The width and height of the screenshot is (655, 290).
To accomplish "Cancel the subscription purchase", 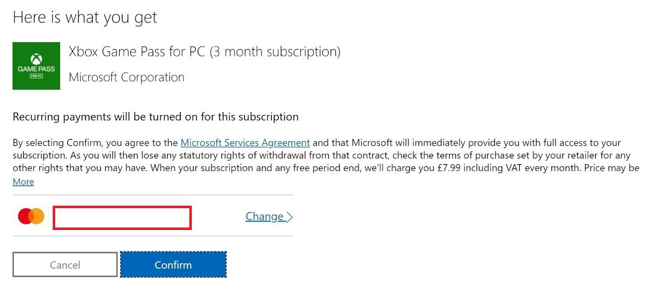I will tap(65, 265).
